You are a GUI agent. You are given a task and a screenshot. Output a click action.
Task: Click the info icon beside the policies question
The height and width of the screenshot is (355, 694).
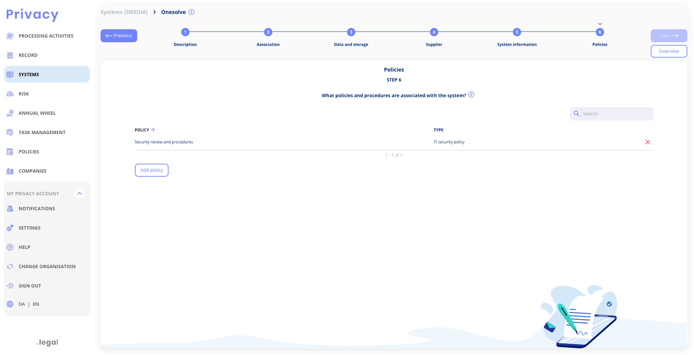(x=471, y=94)
